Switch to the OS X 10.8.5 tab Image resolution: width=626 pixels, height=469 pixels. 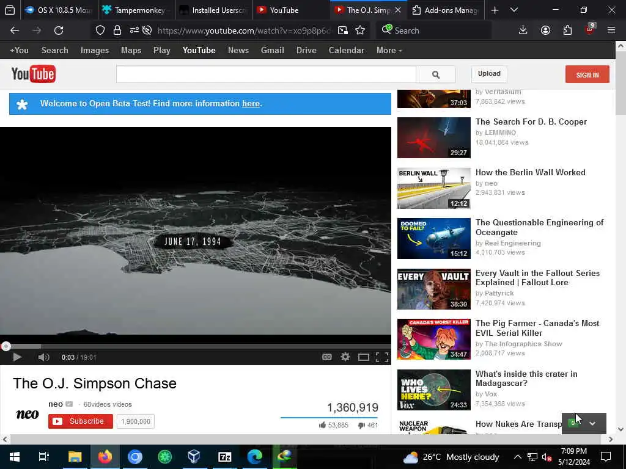[x=59, y=10]
